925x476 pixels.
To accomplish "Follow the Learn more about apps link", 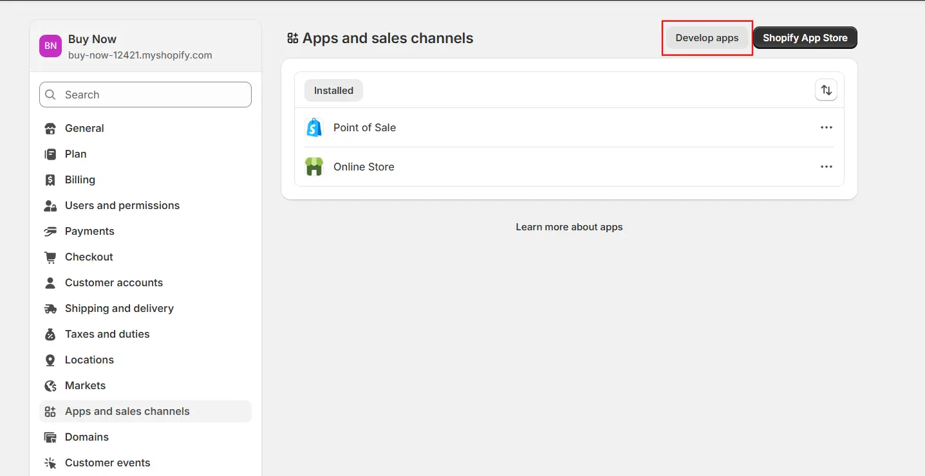I will point(569,227).
